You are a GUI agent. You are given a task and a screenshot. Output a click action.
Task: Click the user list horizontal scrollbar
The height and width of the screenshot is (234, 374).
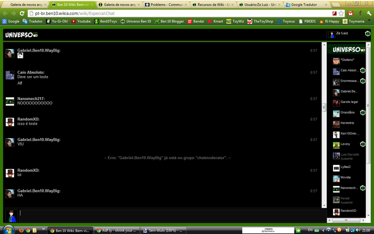[346, 220]
